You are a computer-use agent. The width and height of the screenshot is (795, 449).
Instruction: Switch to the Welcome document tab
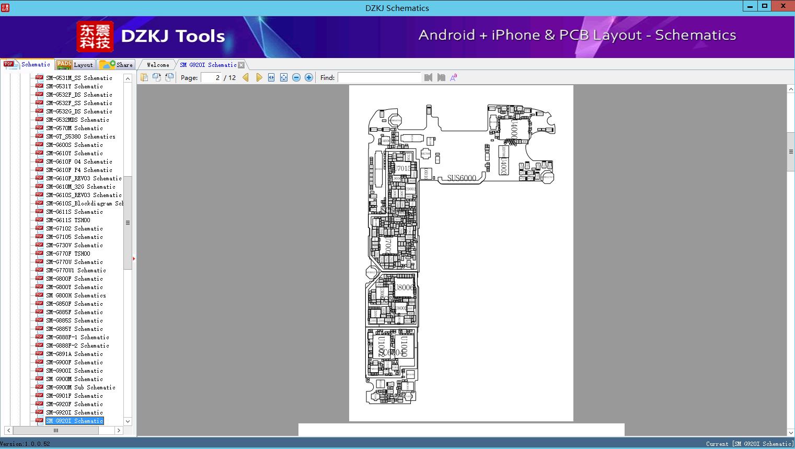158,65
